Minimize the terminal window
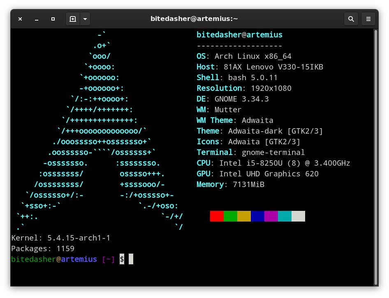Image resolution: width=389 pixels, height=298 pixels. (37, 19)
